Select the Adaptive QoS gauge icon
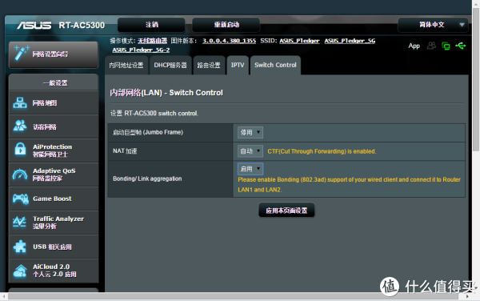The width and height of the screenshot is (480, 301). click(20, 175)
